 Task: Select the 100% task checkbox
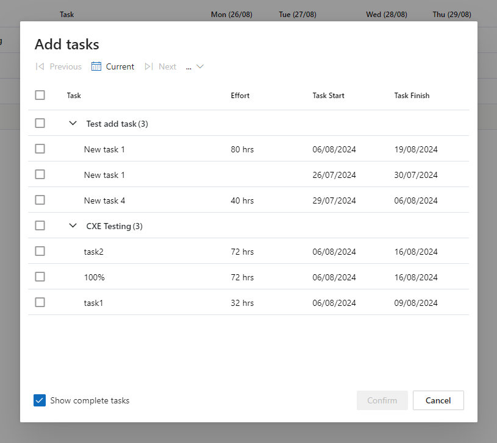coord(40,277)
